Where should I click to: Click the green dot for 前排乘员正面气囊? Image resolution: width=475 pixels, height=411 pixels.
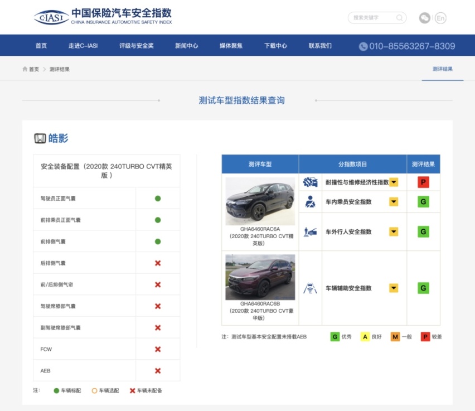[x=158, y=220]
